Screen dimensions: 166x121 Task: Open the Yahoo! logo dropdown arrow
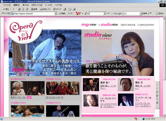pyautogui.click(x=82, y=14)
